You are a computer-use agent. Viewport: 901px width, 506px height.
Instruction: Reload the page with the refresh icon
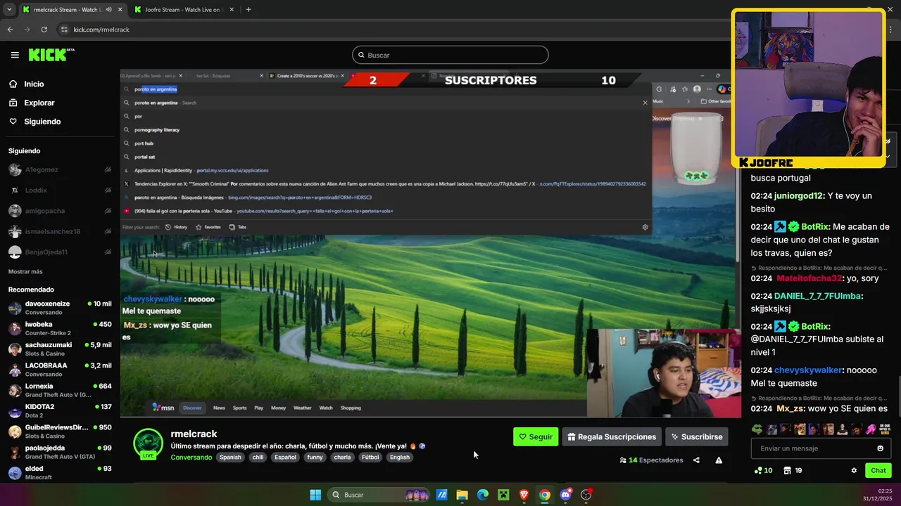[44, 30]
